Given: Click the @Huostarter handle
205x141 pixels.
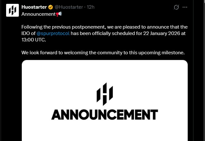Looking at the screenshot, I should coord(69,7).
